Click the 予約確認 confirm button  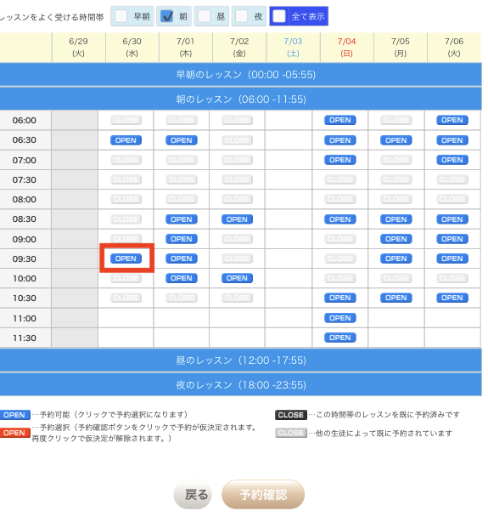[x=263, y=495]
